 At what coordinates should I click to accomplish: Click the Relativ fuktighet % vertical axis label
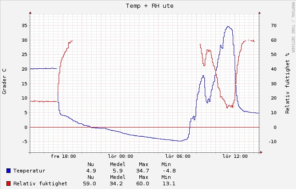[x=288, y=83]
